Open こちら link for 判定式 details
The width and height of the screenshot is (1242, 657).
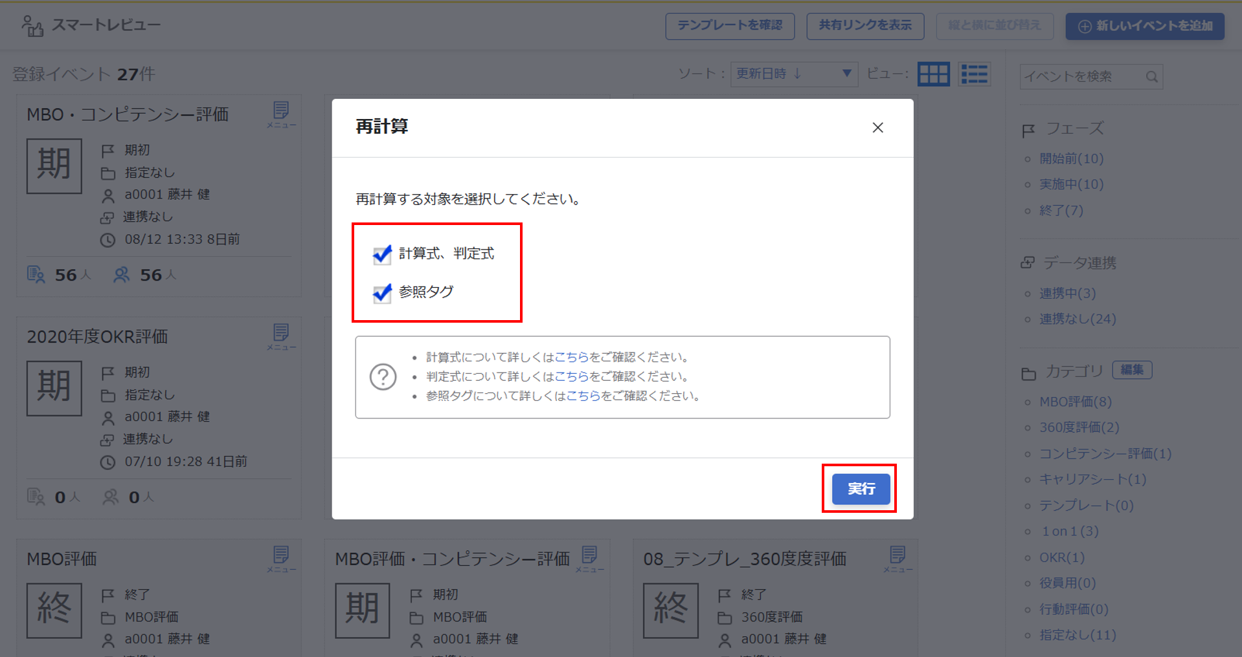(571, 376)
